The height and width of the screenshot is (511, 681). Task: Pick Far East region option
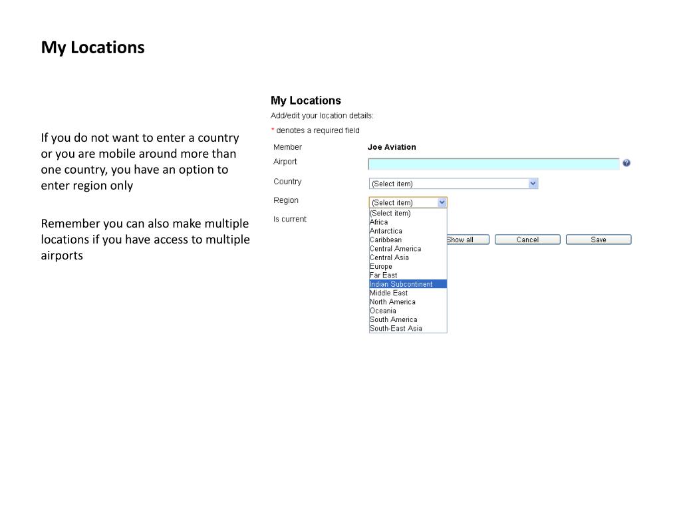coord(408,275)
